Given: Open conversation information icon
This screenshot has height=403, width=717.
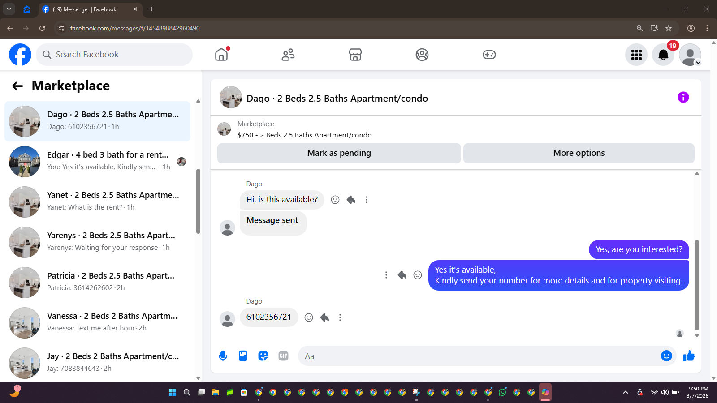Looking at the screenshot, I should pyautogui.click(x=683, y=97).
